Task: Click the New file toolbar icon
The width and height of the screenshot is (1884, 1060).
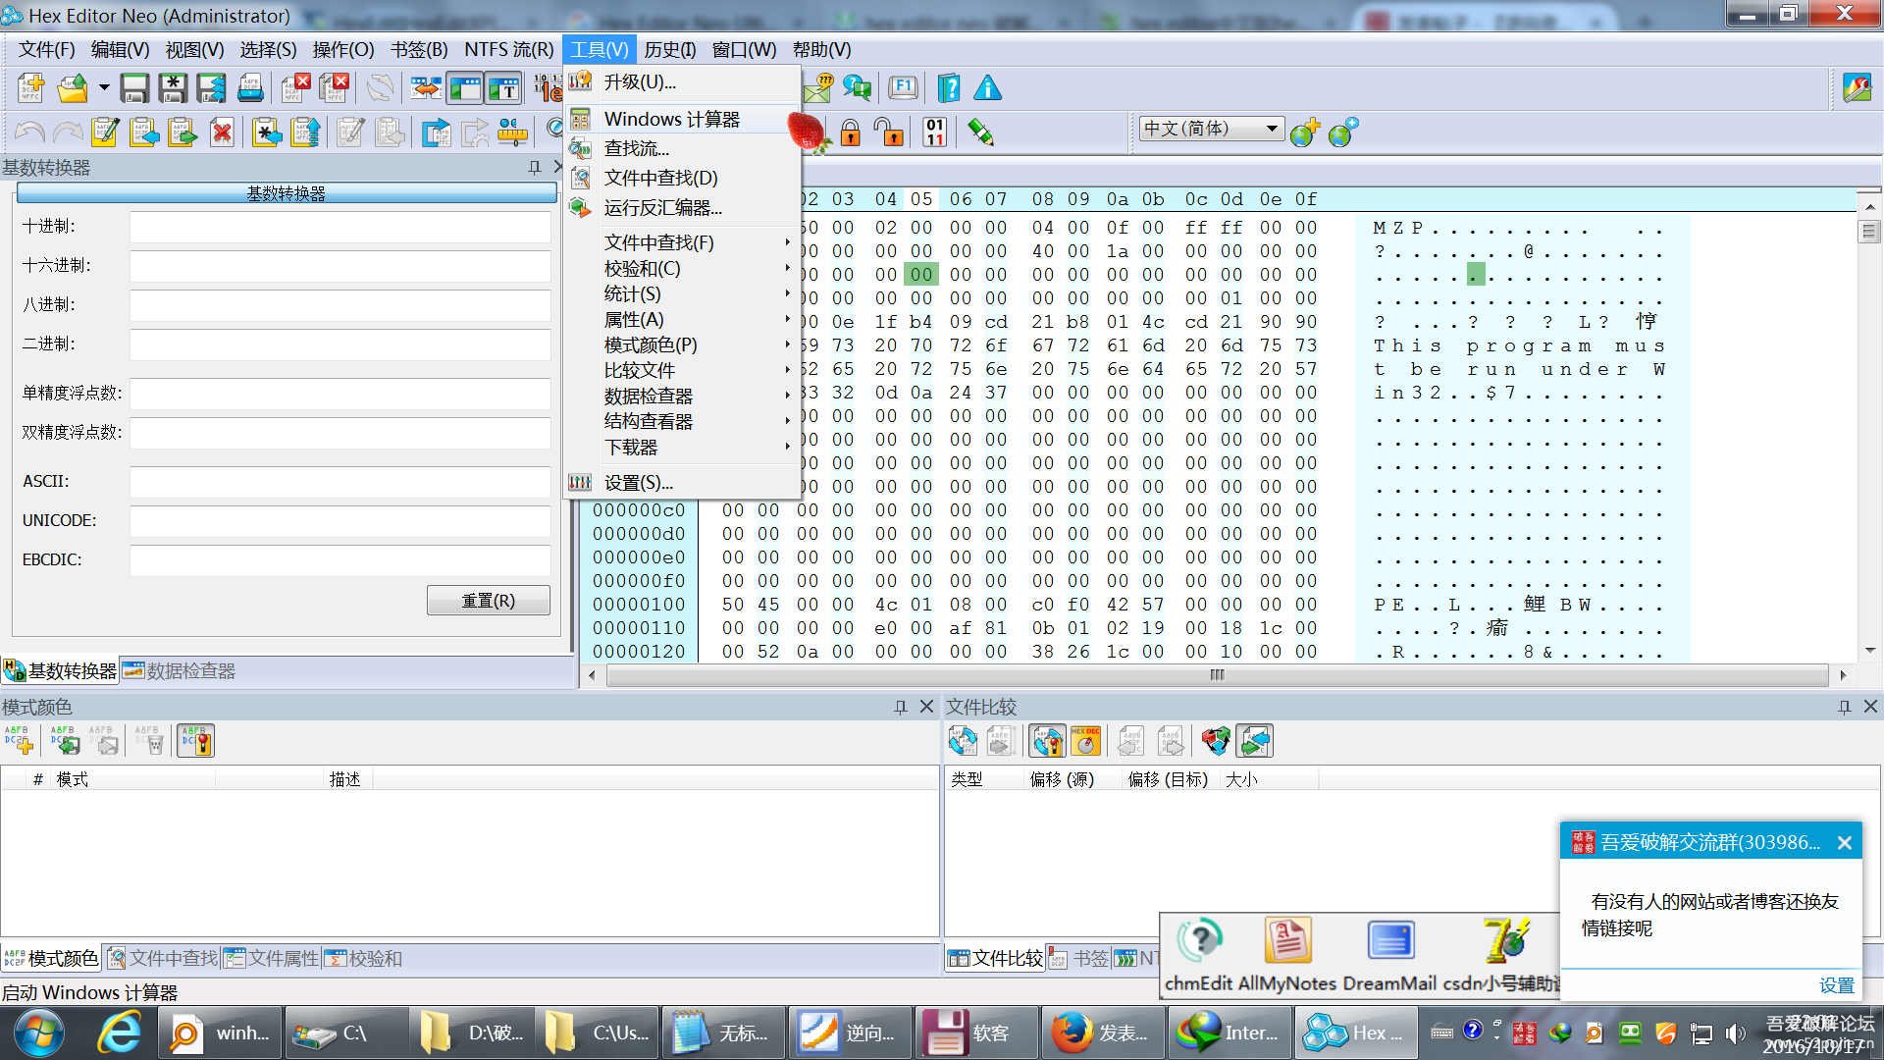Action: [30, 88]
